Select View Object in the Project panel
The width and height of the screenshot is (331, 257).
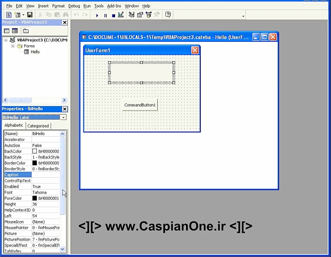click(14, 30)
